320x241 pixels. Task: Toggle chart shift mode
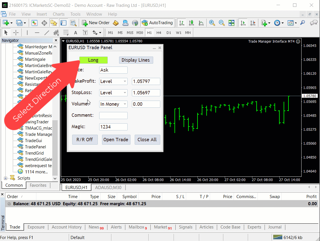(253, 22)
